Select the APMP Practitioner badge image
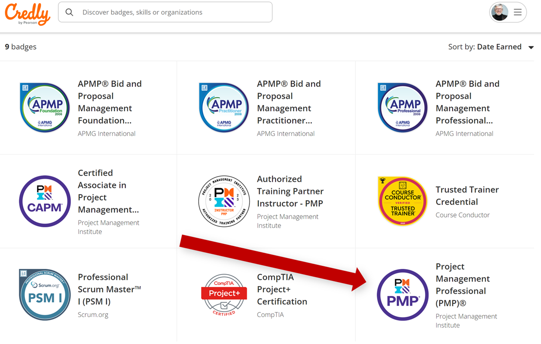 coord(224,108)
